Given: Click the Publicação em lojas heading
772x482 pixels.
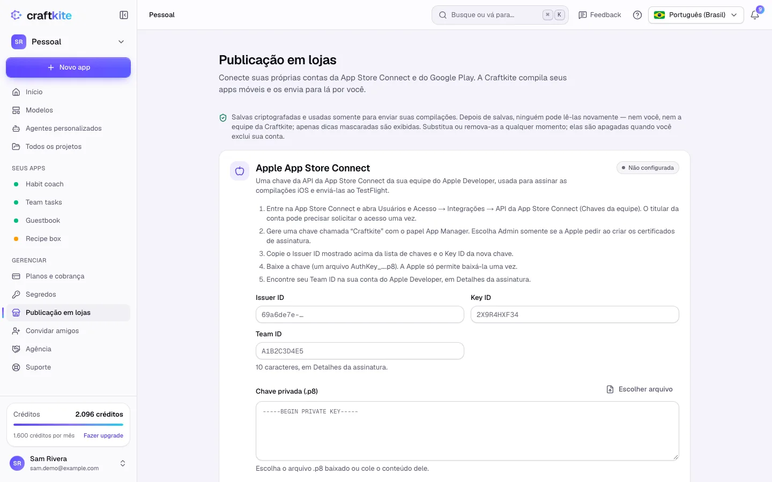Looking at the screenshot, I should [278, 60].
